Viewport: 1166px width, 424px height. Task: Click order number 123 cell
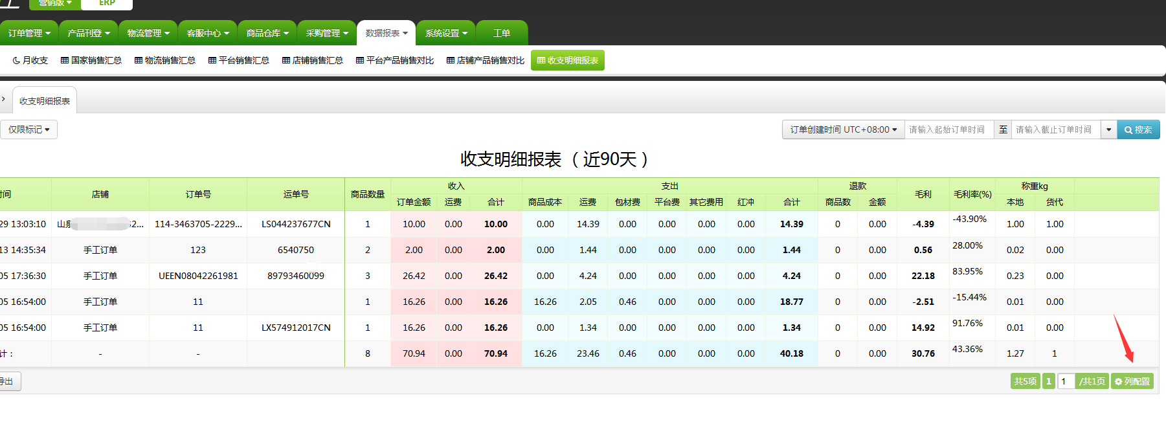click(x=198, y=250)
